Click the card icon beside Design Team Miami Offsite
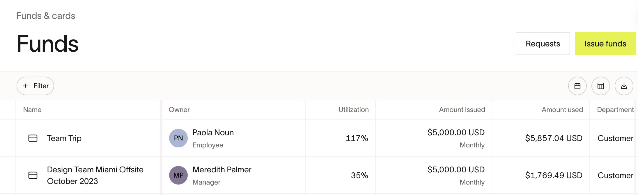638x195 pixels. point(33,175)
